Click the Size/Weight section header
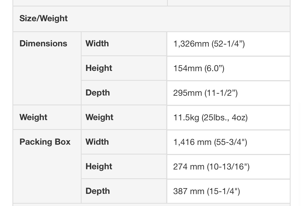The image size is (303, 206). [44, 19]
